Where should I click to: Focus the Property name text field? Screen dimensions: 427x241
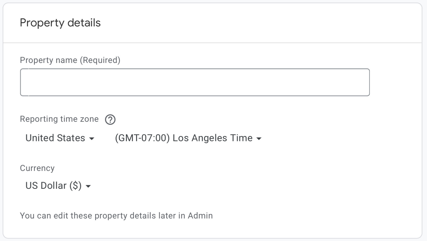tap(195, 82)
